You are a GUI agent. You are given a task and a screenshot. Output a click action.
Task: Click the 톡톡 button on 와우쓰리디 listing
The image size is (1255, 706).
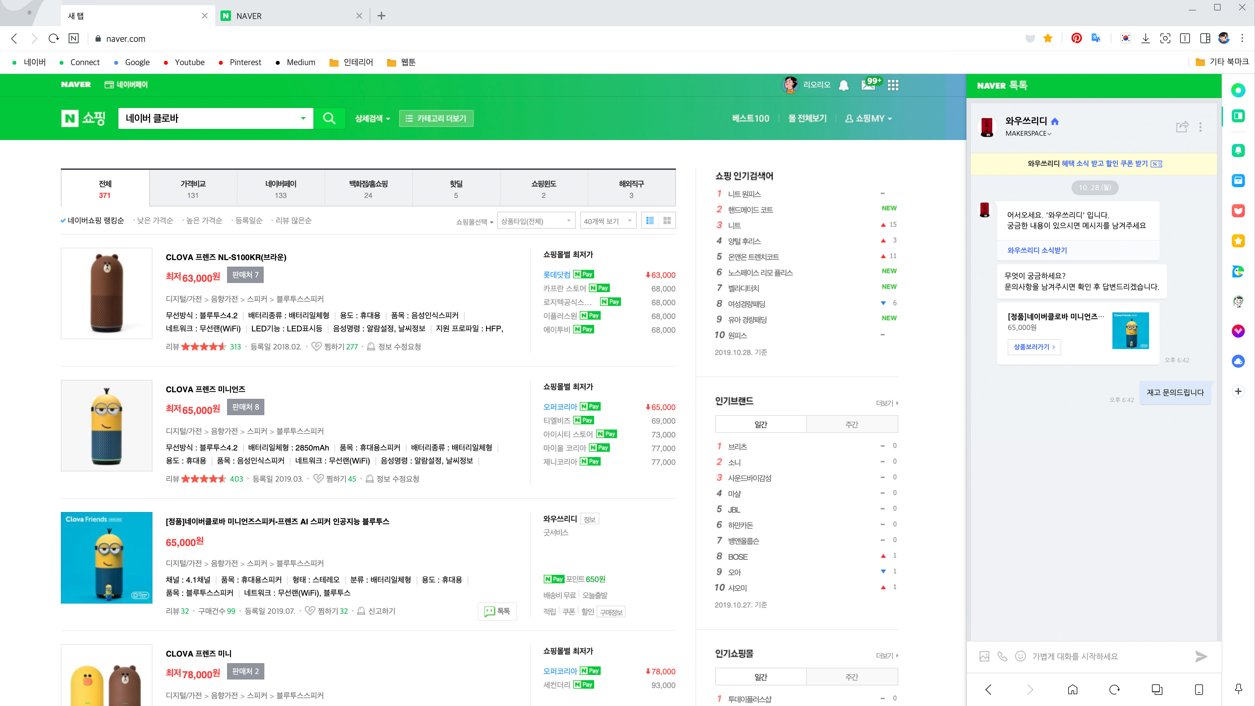pyautogui.click(x=497, y=611)
